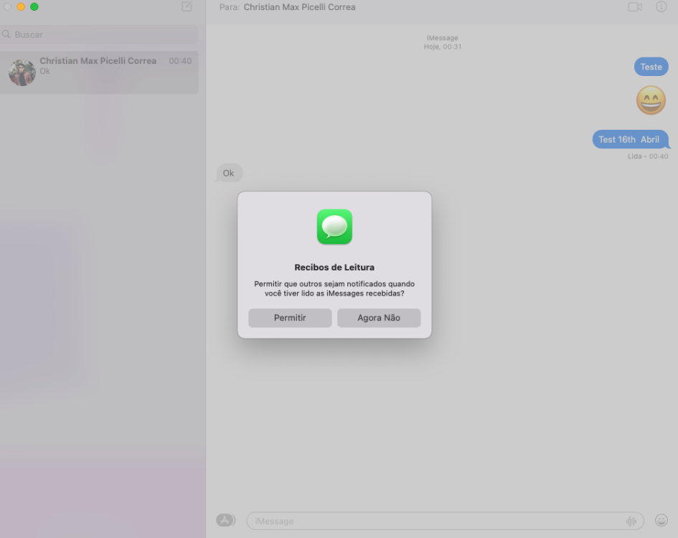Select Christian Max Picelli Correa conversation

(x=100, y=72)
